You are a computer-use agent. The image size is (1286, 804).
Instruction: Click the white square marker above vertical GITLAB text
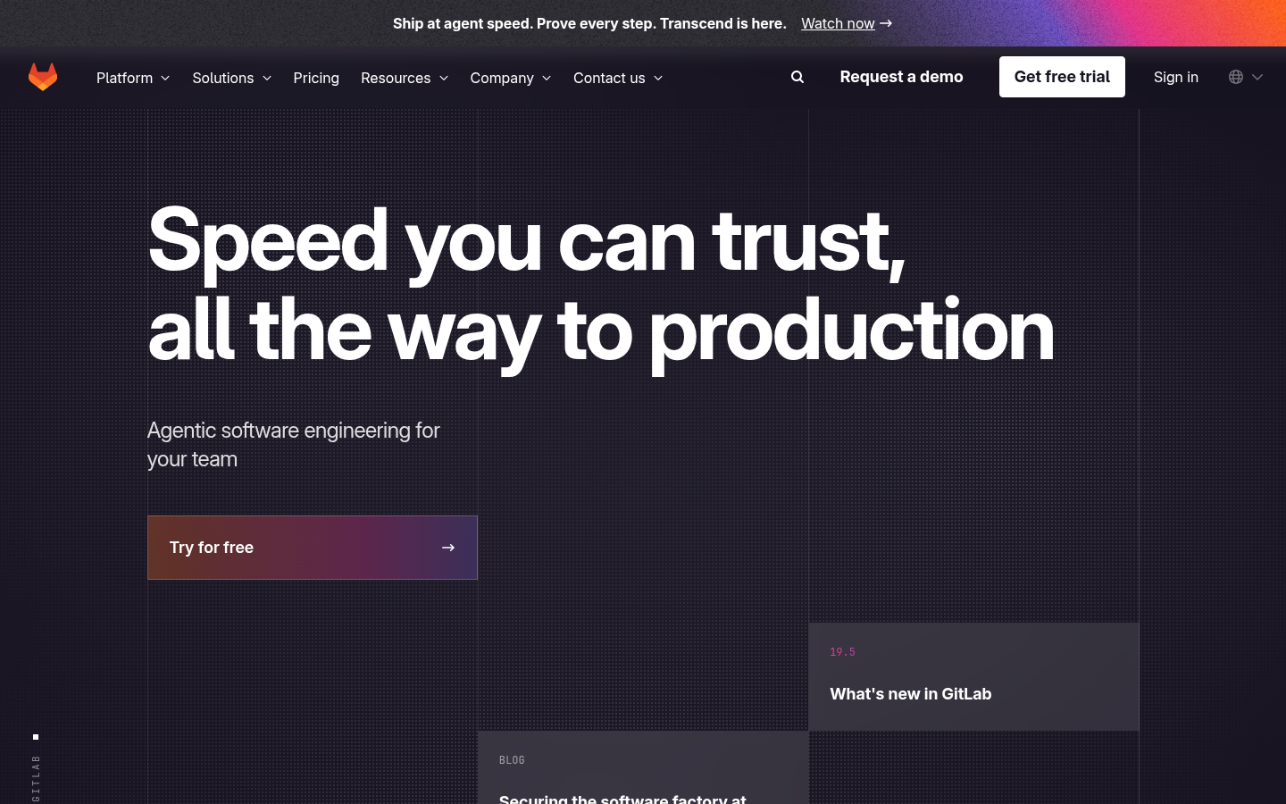(x=36, y=737)
